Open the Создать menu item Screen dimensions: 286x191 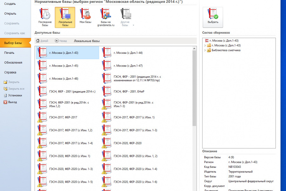(x=10, y=4)
